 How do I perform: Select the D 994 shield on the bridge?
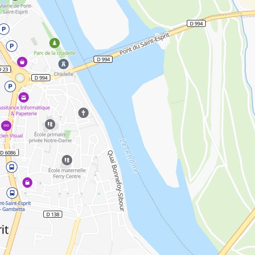[x=103, y=59]
